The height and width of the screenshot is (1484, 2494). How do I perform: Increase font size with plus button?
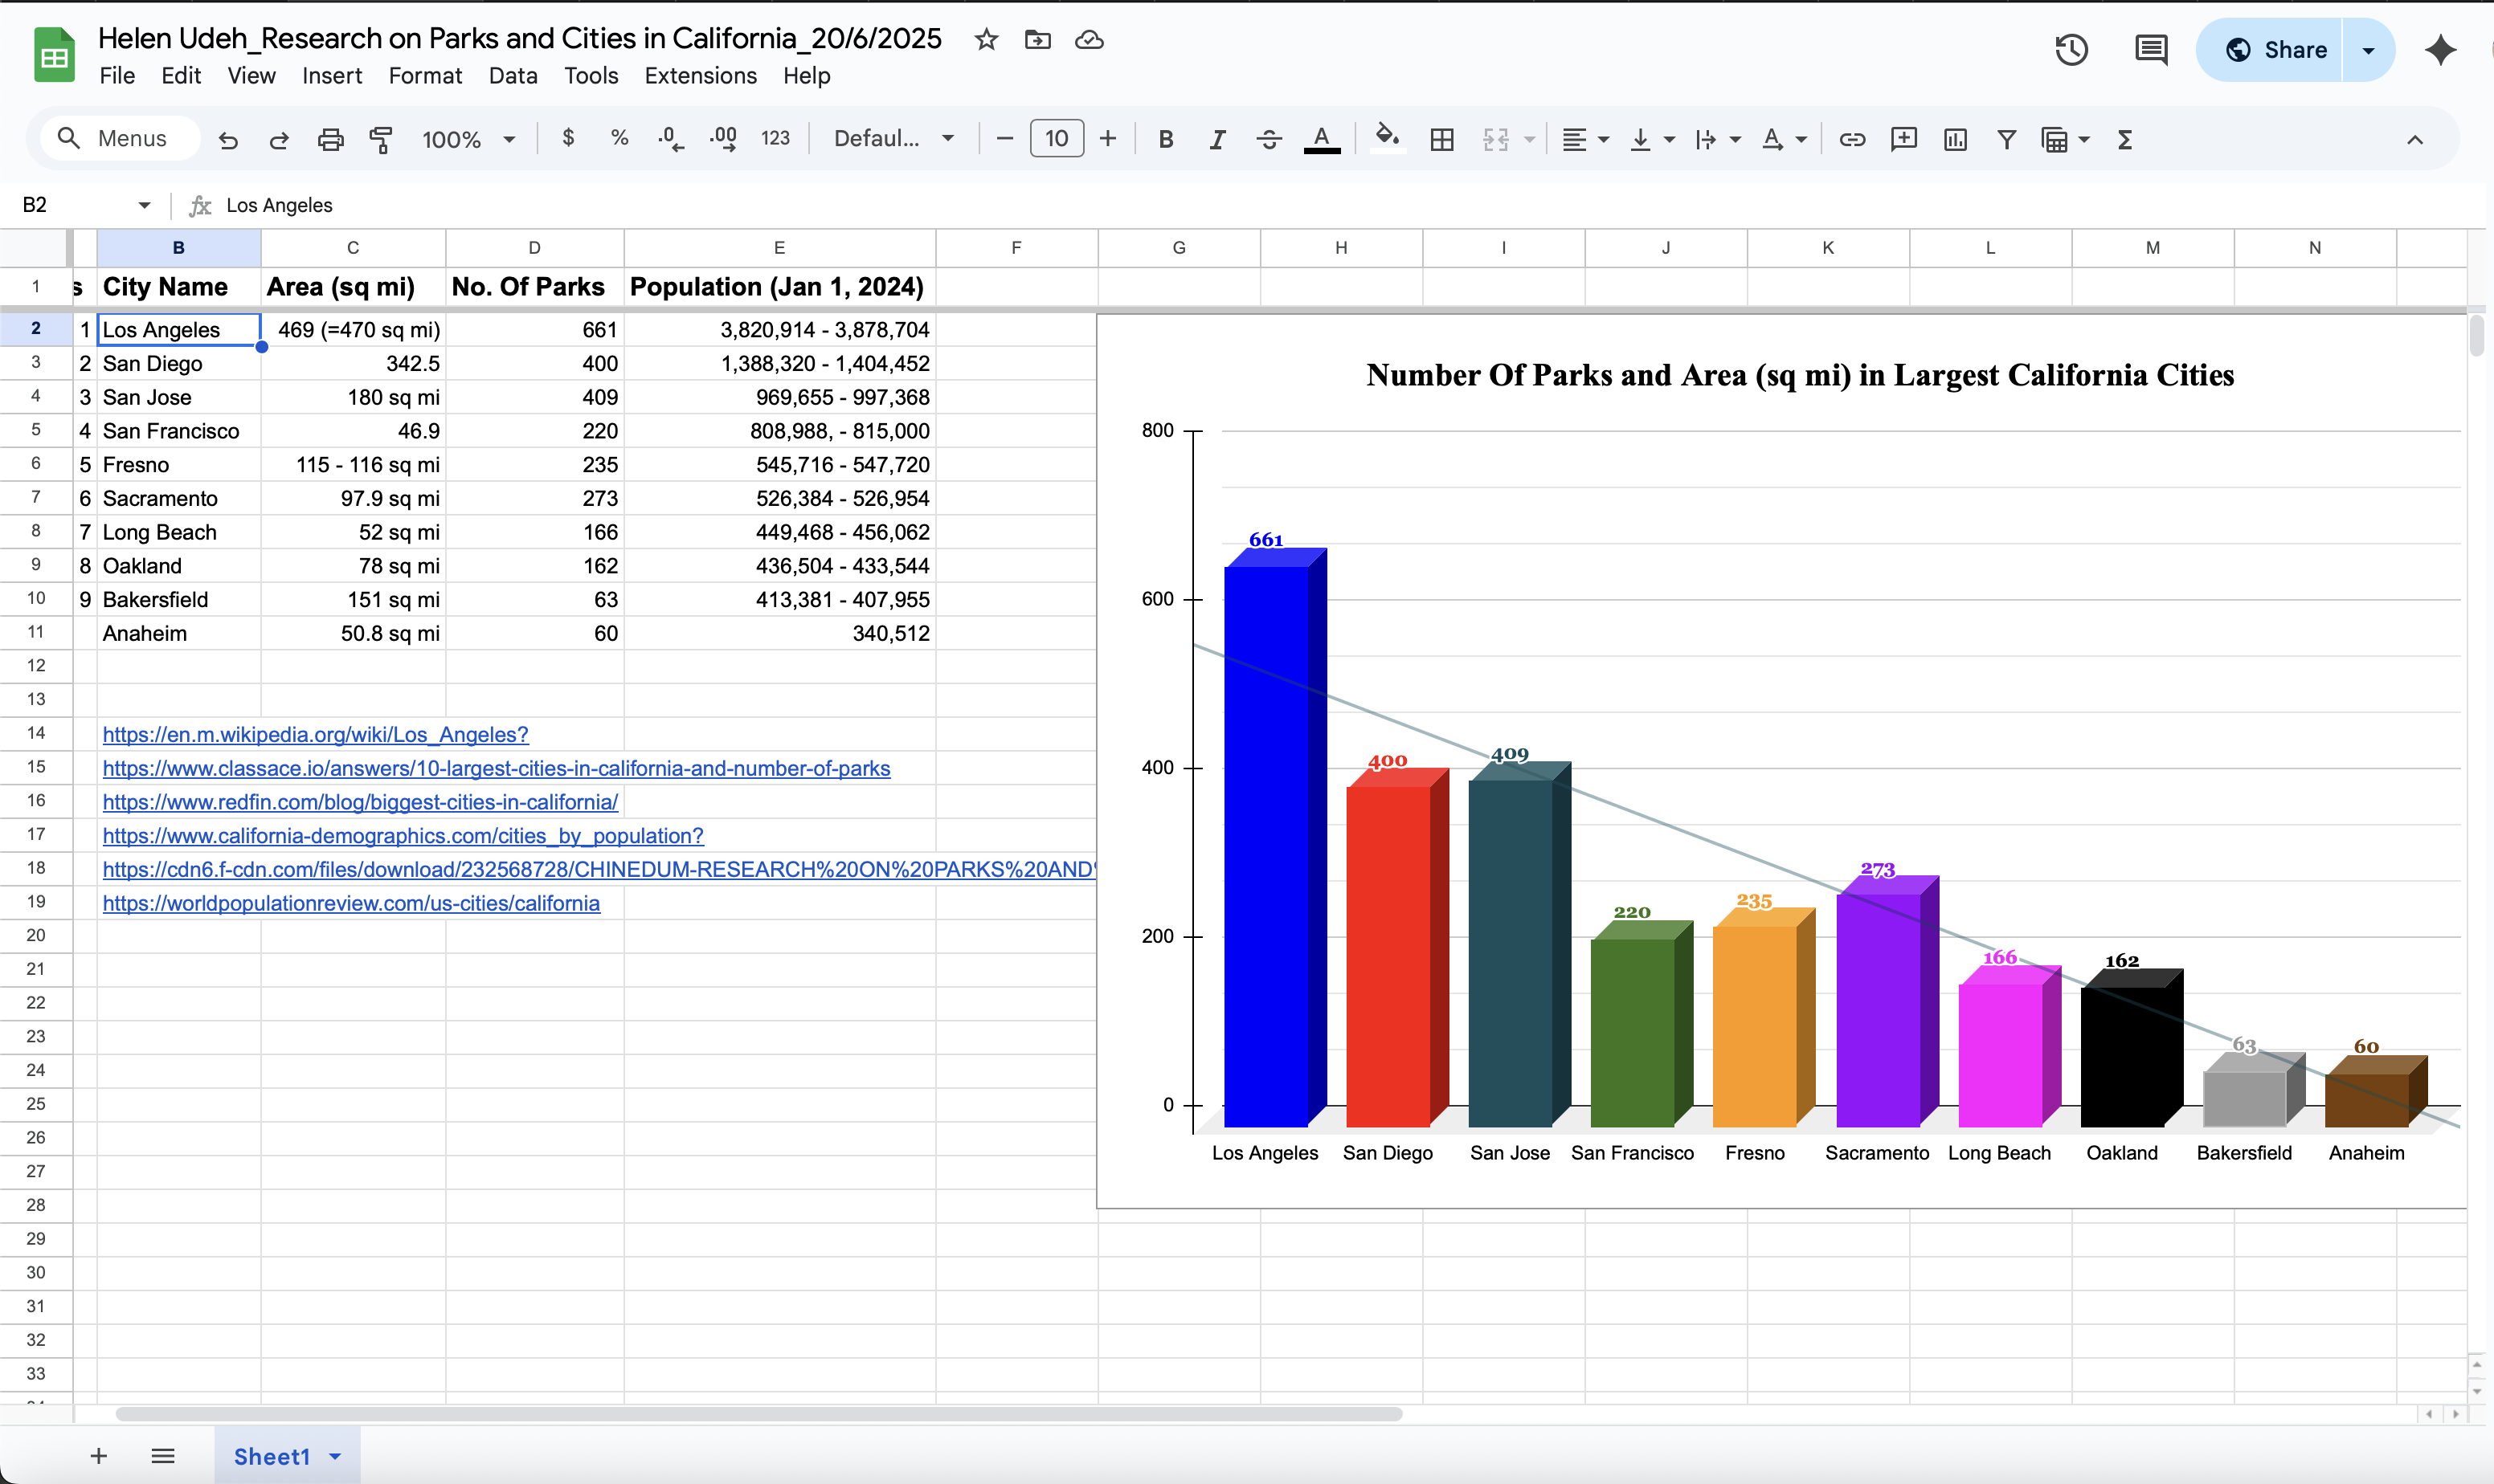1107,139
